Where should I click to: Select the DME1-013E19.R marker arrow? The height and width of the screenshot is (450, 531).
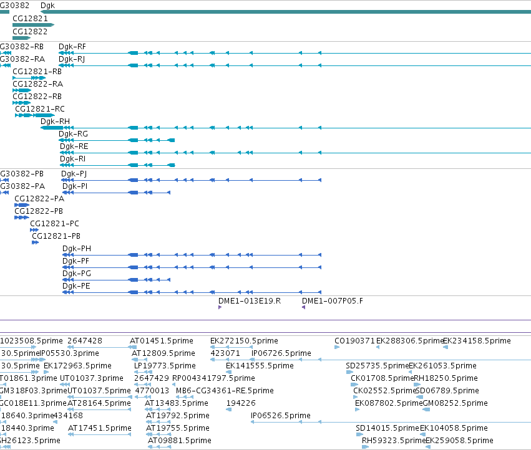click(220, 307)
